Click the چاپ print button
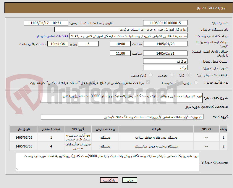The image size is (233, 188). 130,180
